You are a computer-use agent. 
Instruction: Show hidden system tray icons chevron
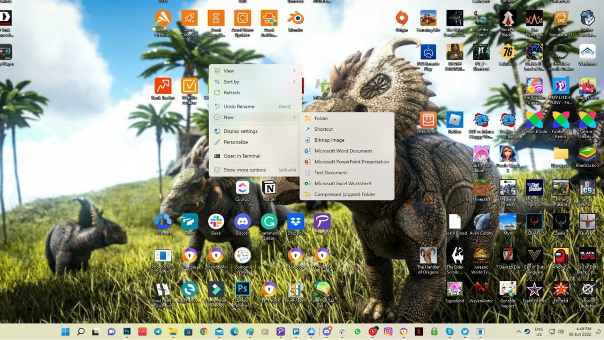point(519,331)
